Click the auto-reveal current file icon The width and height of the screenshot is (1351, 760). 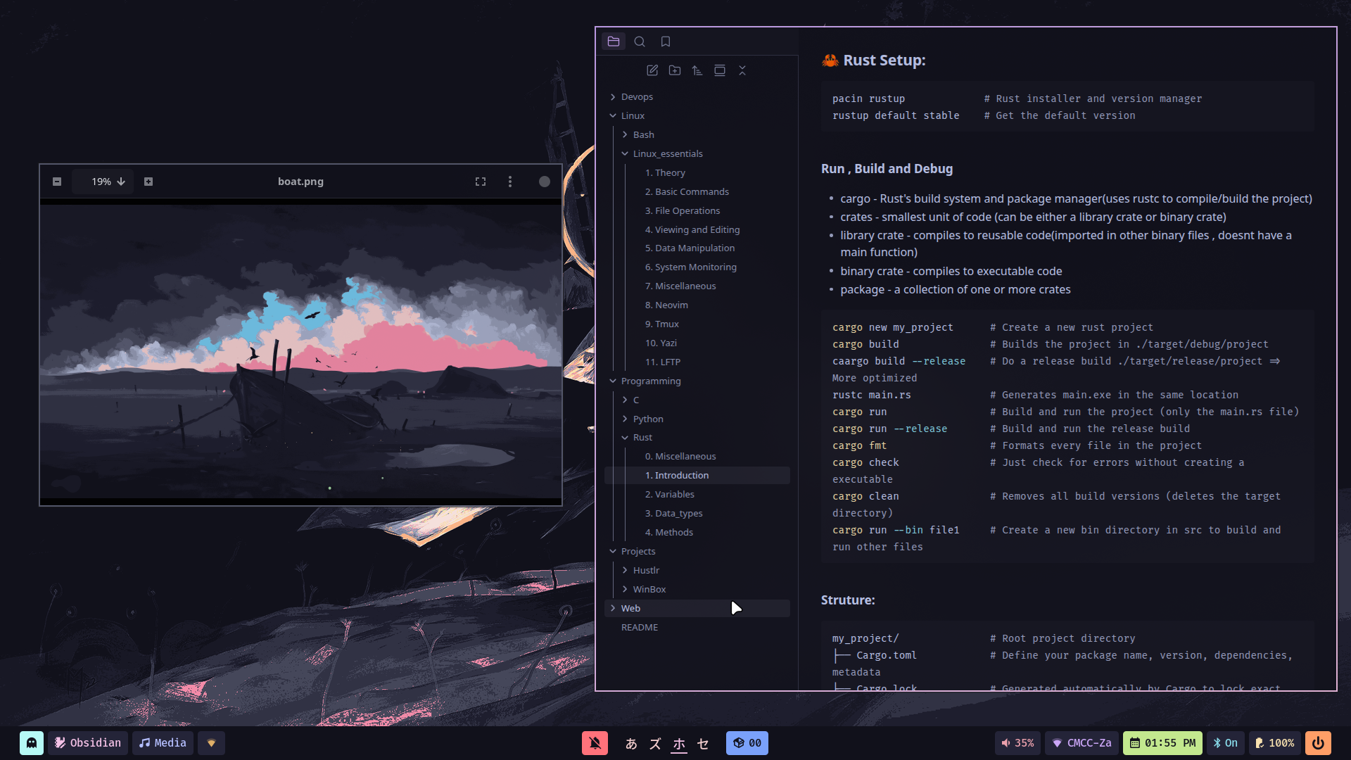[x=720, y=70]
